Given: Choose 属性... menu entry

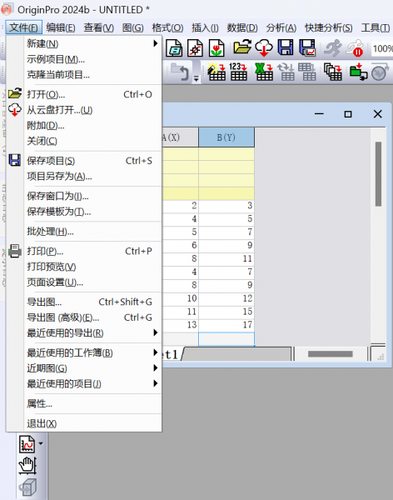Looking at the screenshot, I should pos(92,403).
